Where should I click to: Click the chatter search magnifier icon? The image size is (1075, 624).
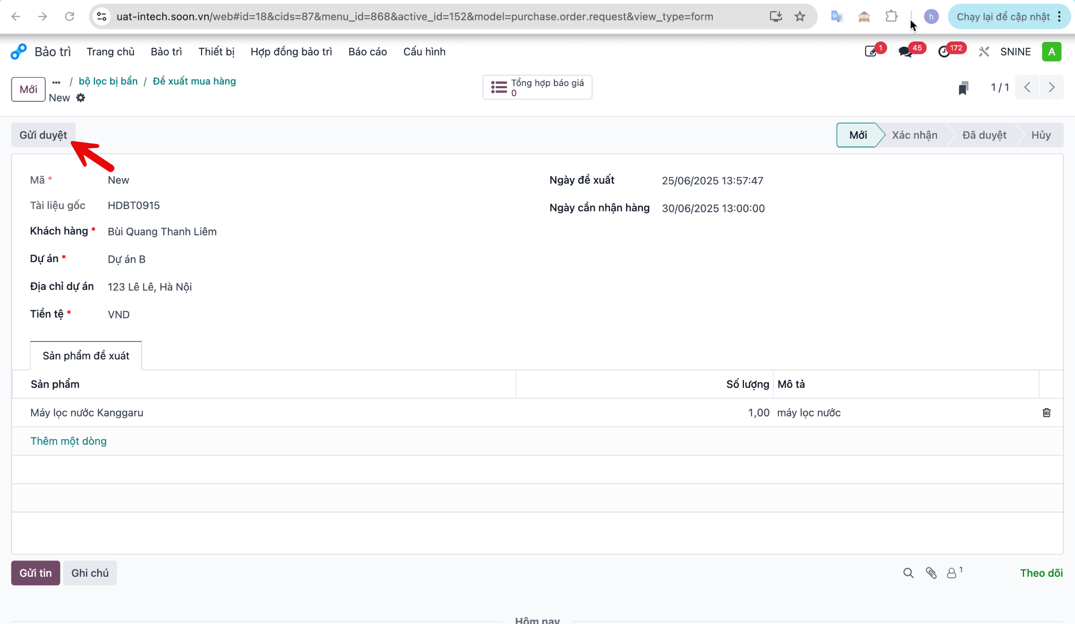(x=908, y=573)
